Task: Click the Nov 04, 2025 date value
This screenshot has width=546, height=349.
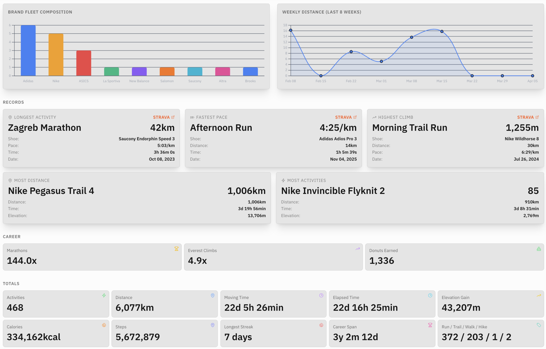Action: coord(343,159)
